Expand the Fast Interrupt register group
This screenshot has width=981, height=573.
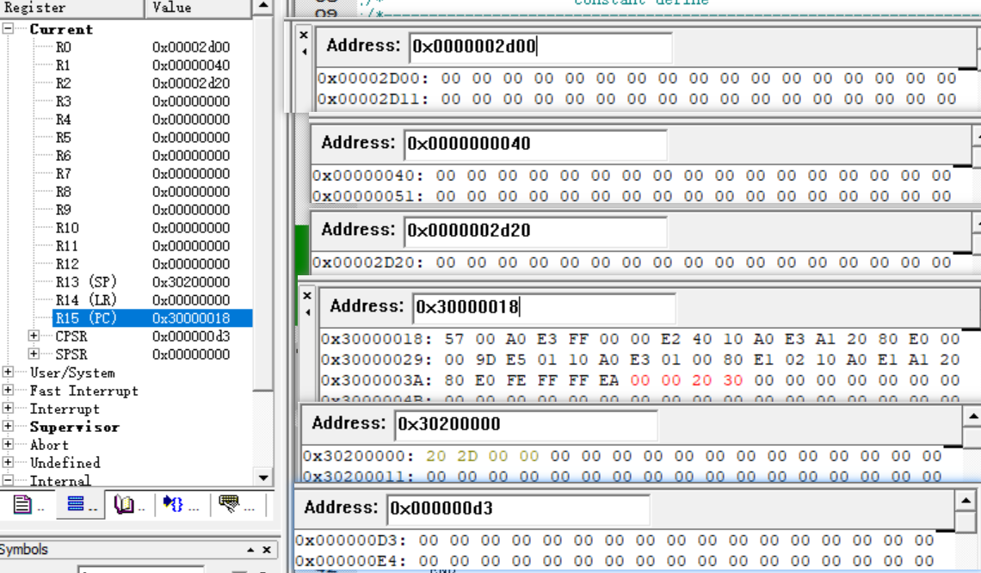(8, 391)
